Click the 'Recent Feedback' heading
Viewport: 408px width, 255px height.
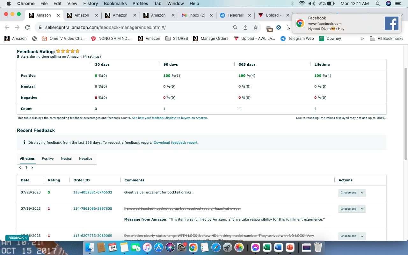(x=36, y=130)
